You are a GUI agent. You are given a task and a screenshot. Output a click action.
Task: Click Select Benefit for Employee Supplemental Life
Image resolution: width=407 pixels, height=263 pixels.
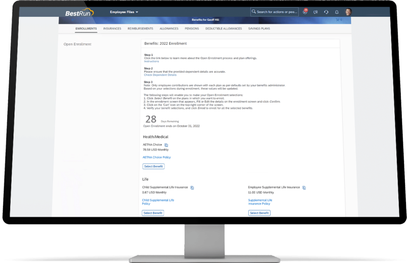click(259, 213)
